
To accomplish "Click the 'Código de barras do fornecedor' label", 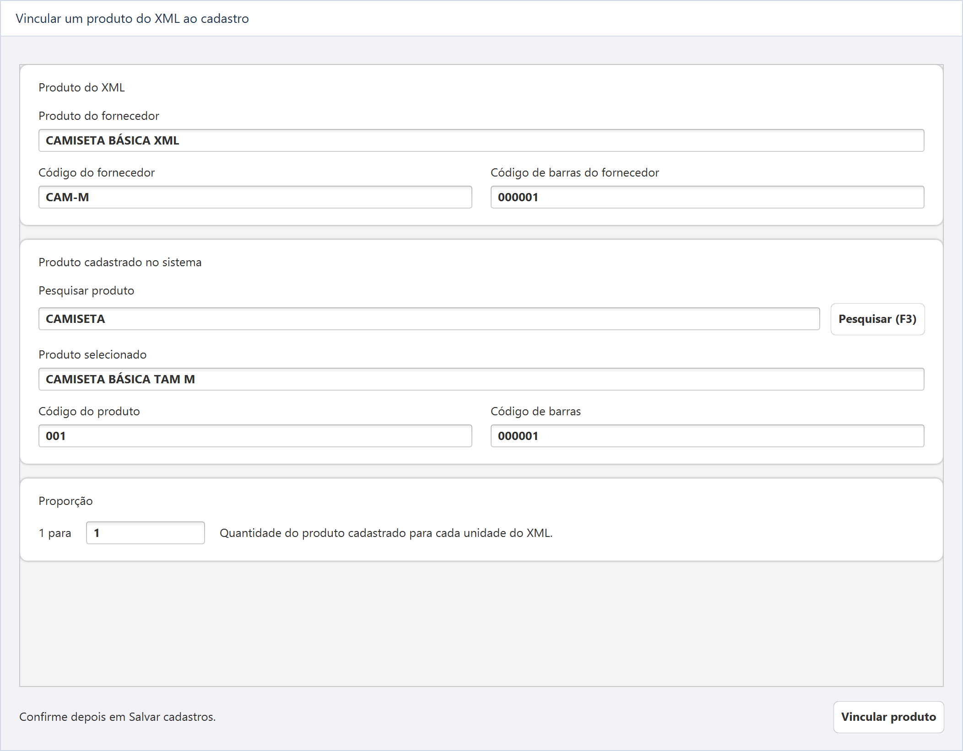I will (574, 172).
